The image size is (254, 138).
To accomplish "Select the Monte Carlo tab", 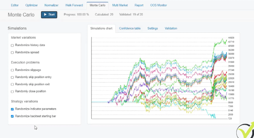I will click(98, 5).
